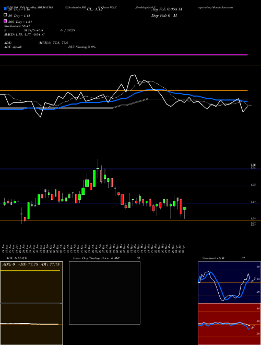Click 'ADX: 0 +DY: 77.78 -DY: 77.78' readout
This screenshot has width=261, height=345.
(31, 264)
